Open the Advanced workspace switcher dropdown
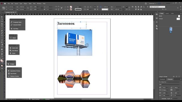This screenshot has height=102, width=182. coord(152,4)
